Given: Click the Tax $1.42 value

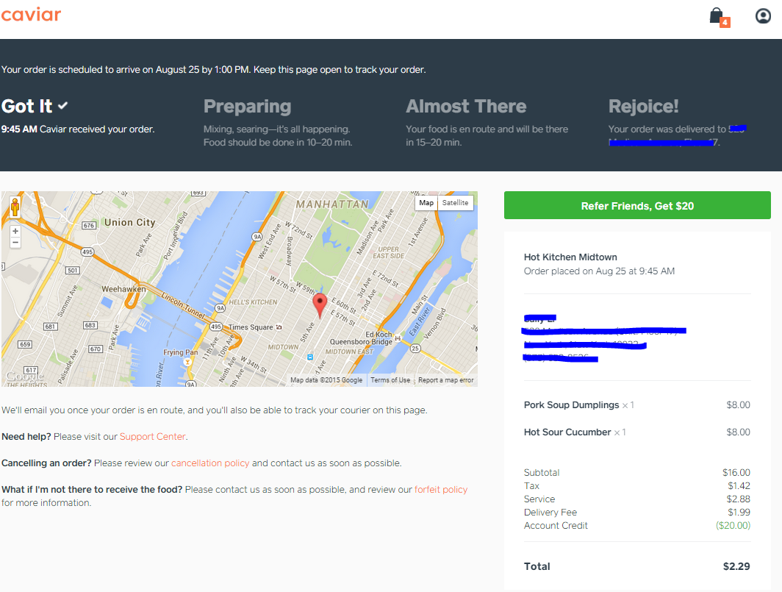Looking at the screenshot, I should pyautogui.click(x=739, y=485).
